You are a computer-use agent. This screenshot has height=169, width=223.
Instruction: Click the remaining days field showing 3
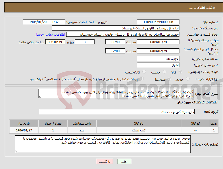(x=85, y=42)
